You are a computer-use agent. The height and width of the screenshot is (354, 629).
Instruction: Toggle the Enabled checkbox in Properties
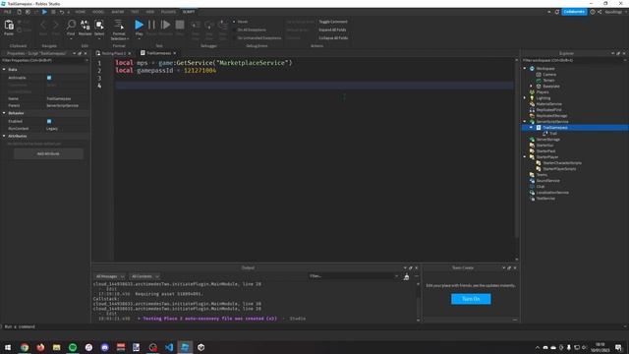click(x=49, y=121)
